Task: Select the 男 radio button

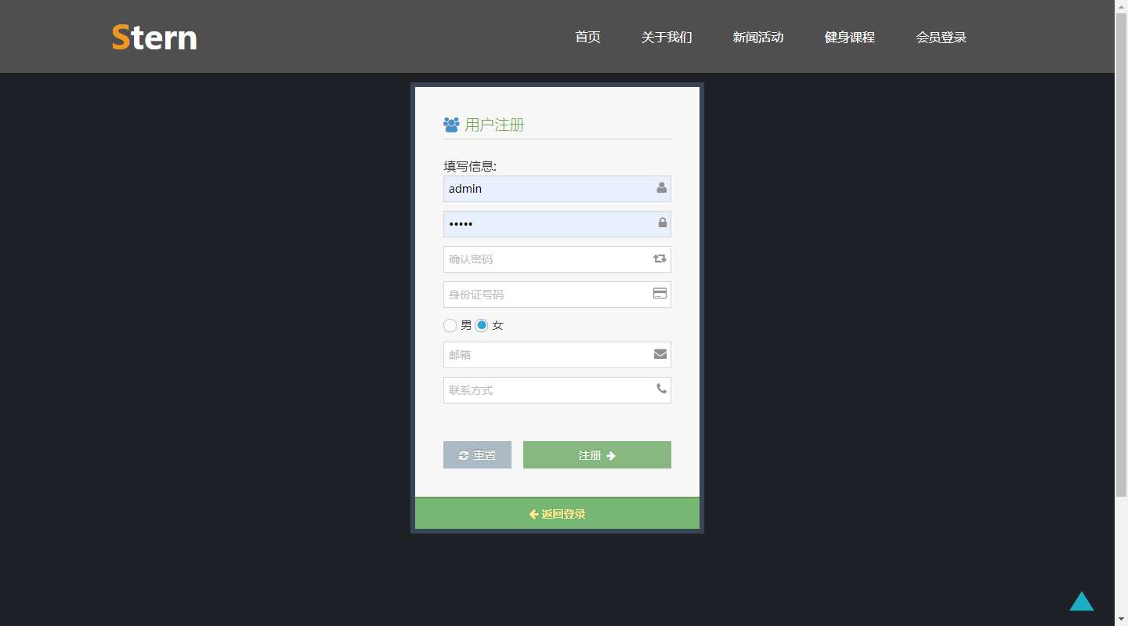Action: point(450,325)
